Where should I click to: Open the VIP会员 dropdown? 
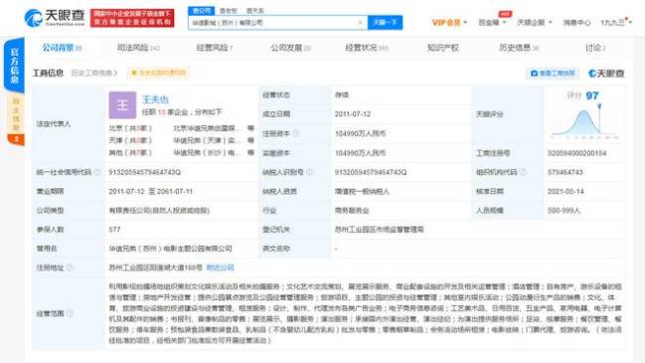[x=449, y=22]
